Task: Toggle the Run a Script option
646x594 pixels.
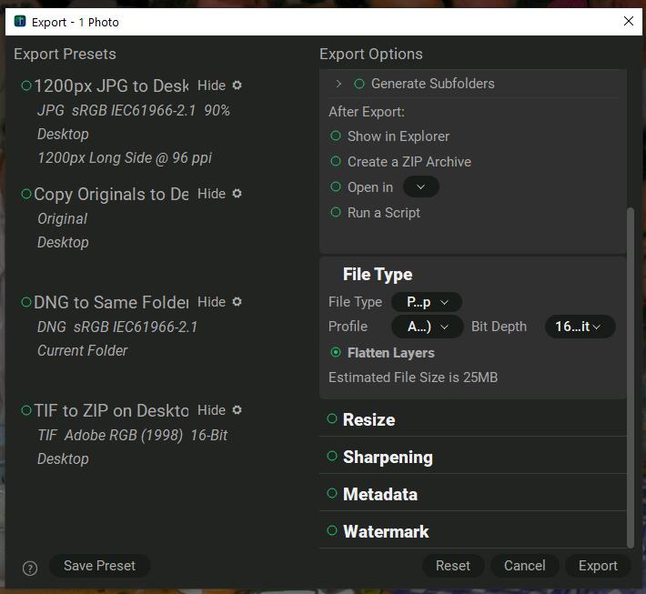Action: click(x=337, y=213)
